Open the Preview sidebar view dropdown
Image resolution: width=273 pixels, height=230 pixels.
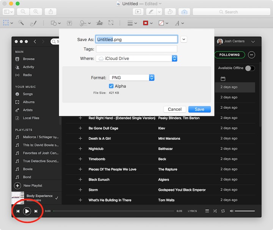tap(8, 12)
